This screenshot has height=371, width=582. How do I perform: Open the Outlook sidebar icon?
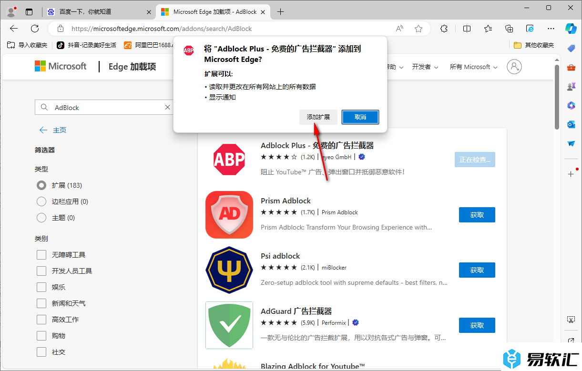point(571,124)
